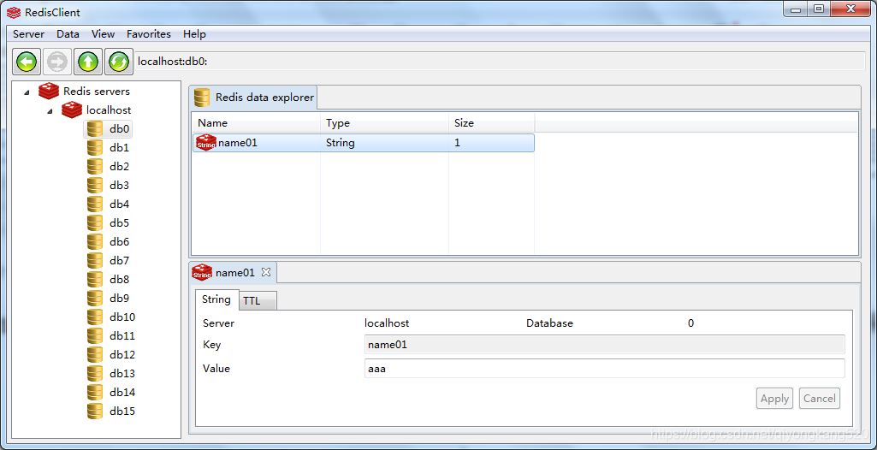Viewport: 877px width, 450px height.
Task: Click the Value field containing aaa
Action: click(x=605, y=369)
